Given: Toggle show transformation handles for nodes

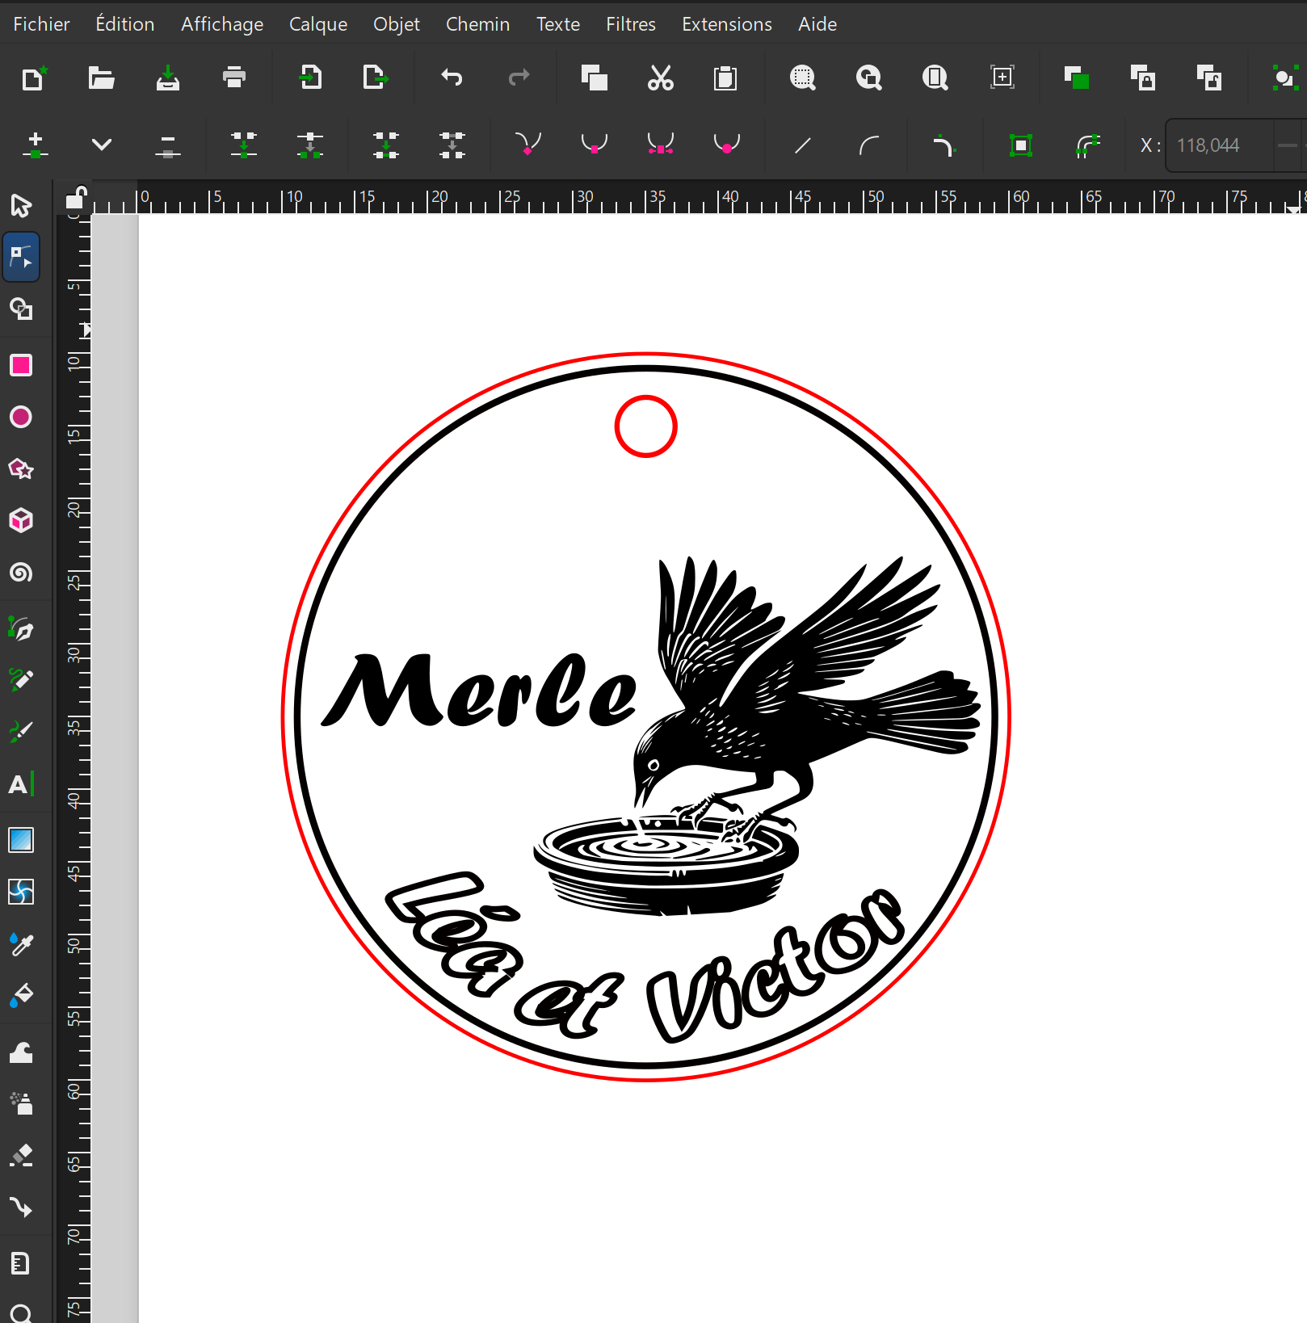Looking at the screenshot, I should (x=1021, y=145).
